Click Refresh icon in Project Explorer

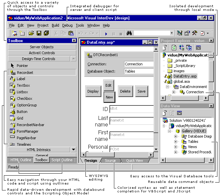(x=174, y=48)
